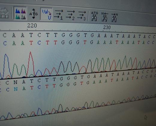The width and height of the screenshot is (156, 126).
Task: Select the black N base in lower sequence
Action: pyautogui.click(x=15, y=82)
